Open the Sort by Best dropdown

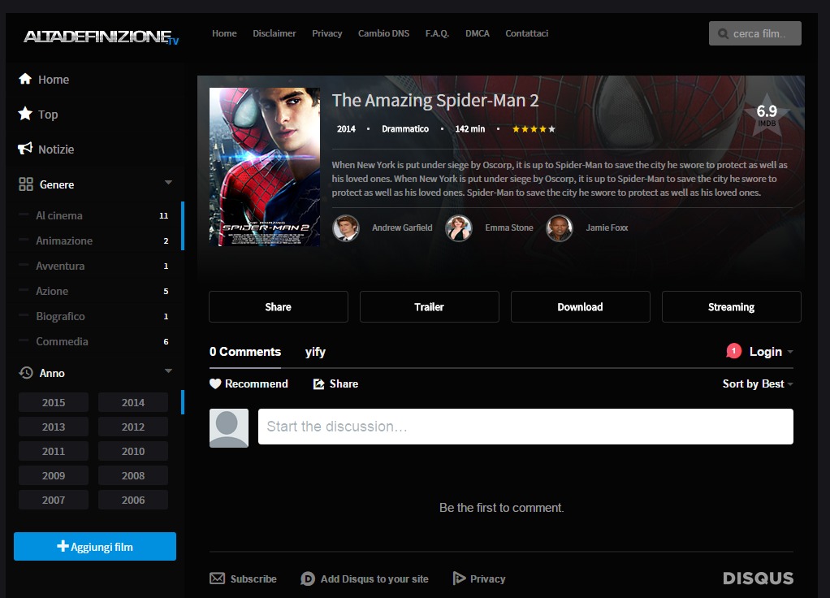click(758, 383)
